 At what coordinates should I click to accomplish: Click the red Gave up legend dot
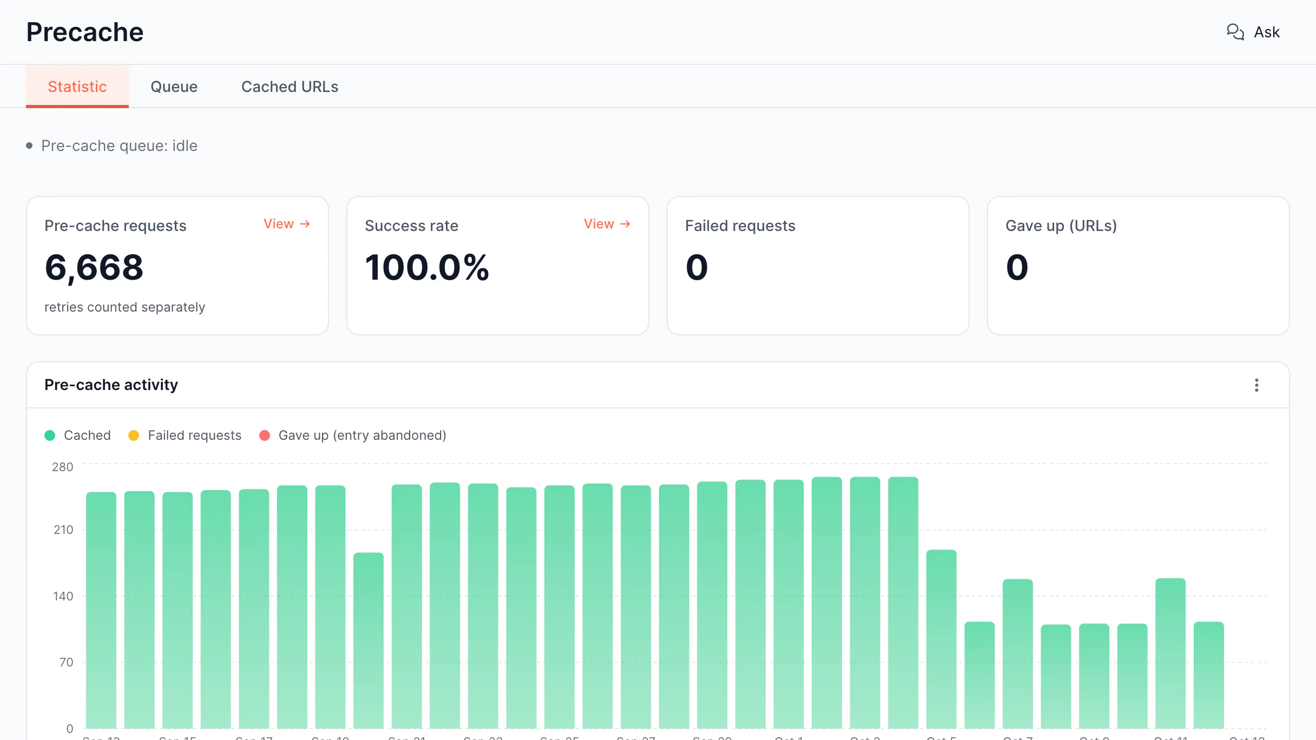tap(265, 435)
